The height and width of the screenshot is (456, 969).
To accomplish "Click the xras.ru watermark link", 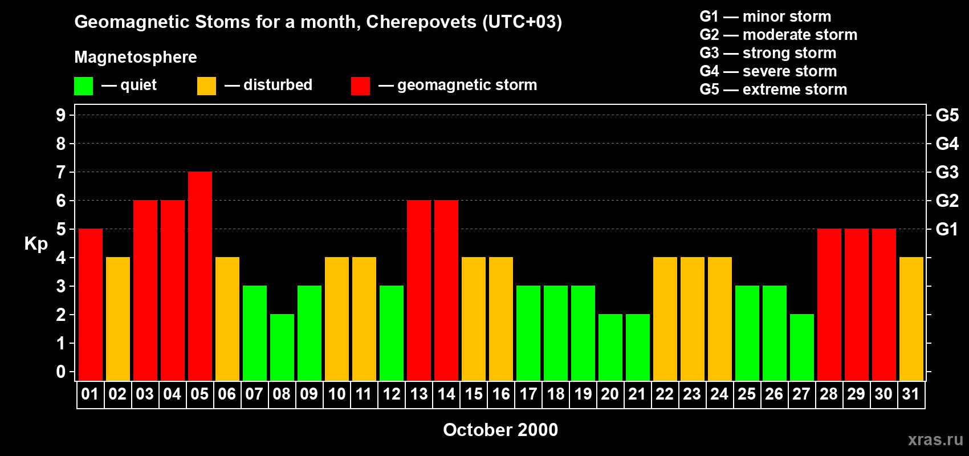I will point(935,439).
